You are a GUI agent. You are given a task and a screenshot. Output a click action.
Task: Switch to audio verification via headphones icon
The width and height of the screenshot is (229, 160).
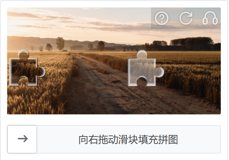[x=210, y=18]
